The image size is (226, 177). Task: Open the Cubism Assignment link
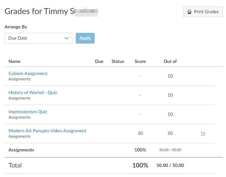[28, 73]
